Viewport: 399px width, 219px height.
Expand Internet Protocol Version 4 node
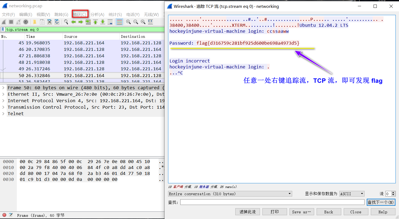click(3, 101)
